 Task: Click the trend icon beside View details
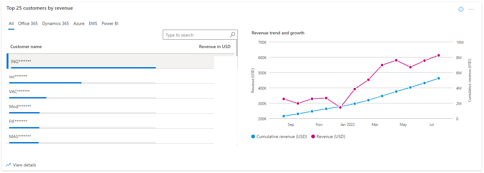8,165
